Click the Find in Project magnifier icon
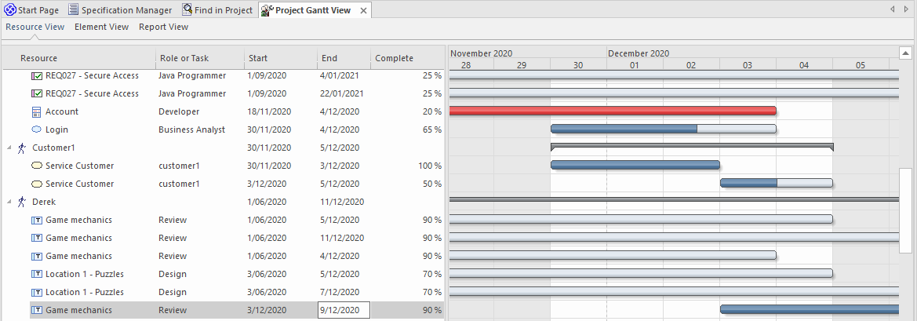Screen dimensions: 917x321 [x=187, y=10]
